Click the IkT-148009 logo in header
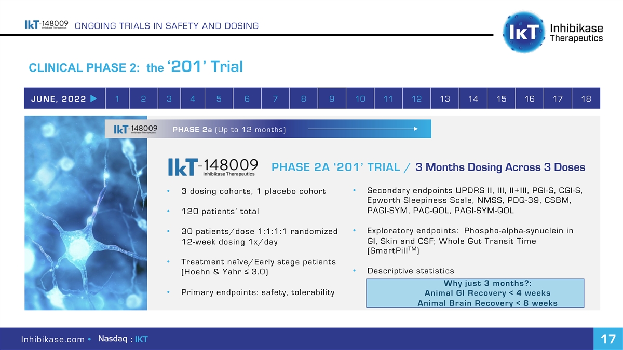 [x=46, y=25]
